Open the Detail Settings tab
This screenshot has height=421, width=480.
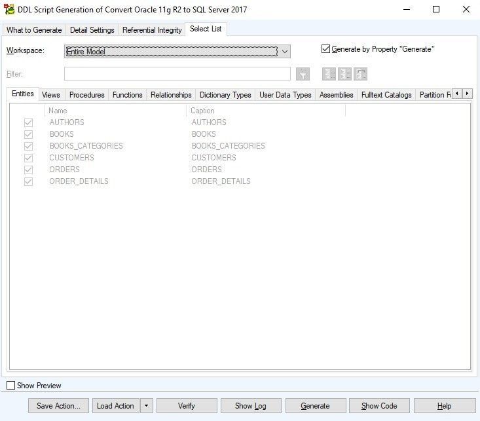92,30
